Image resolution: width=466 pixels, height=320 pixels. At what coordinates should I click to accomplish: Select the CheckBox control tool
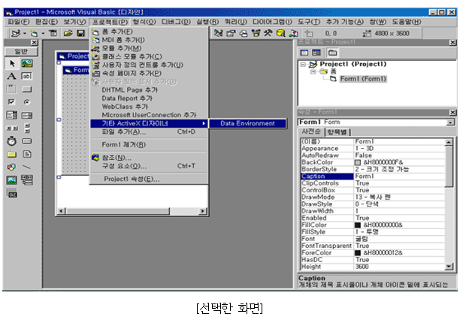(12, 102)
